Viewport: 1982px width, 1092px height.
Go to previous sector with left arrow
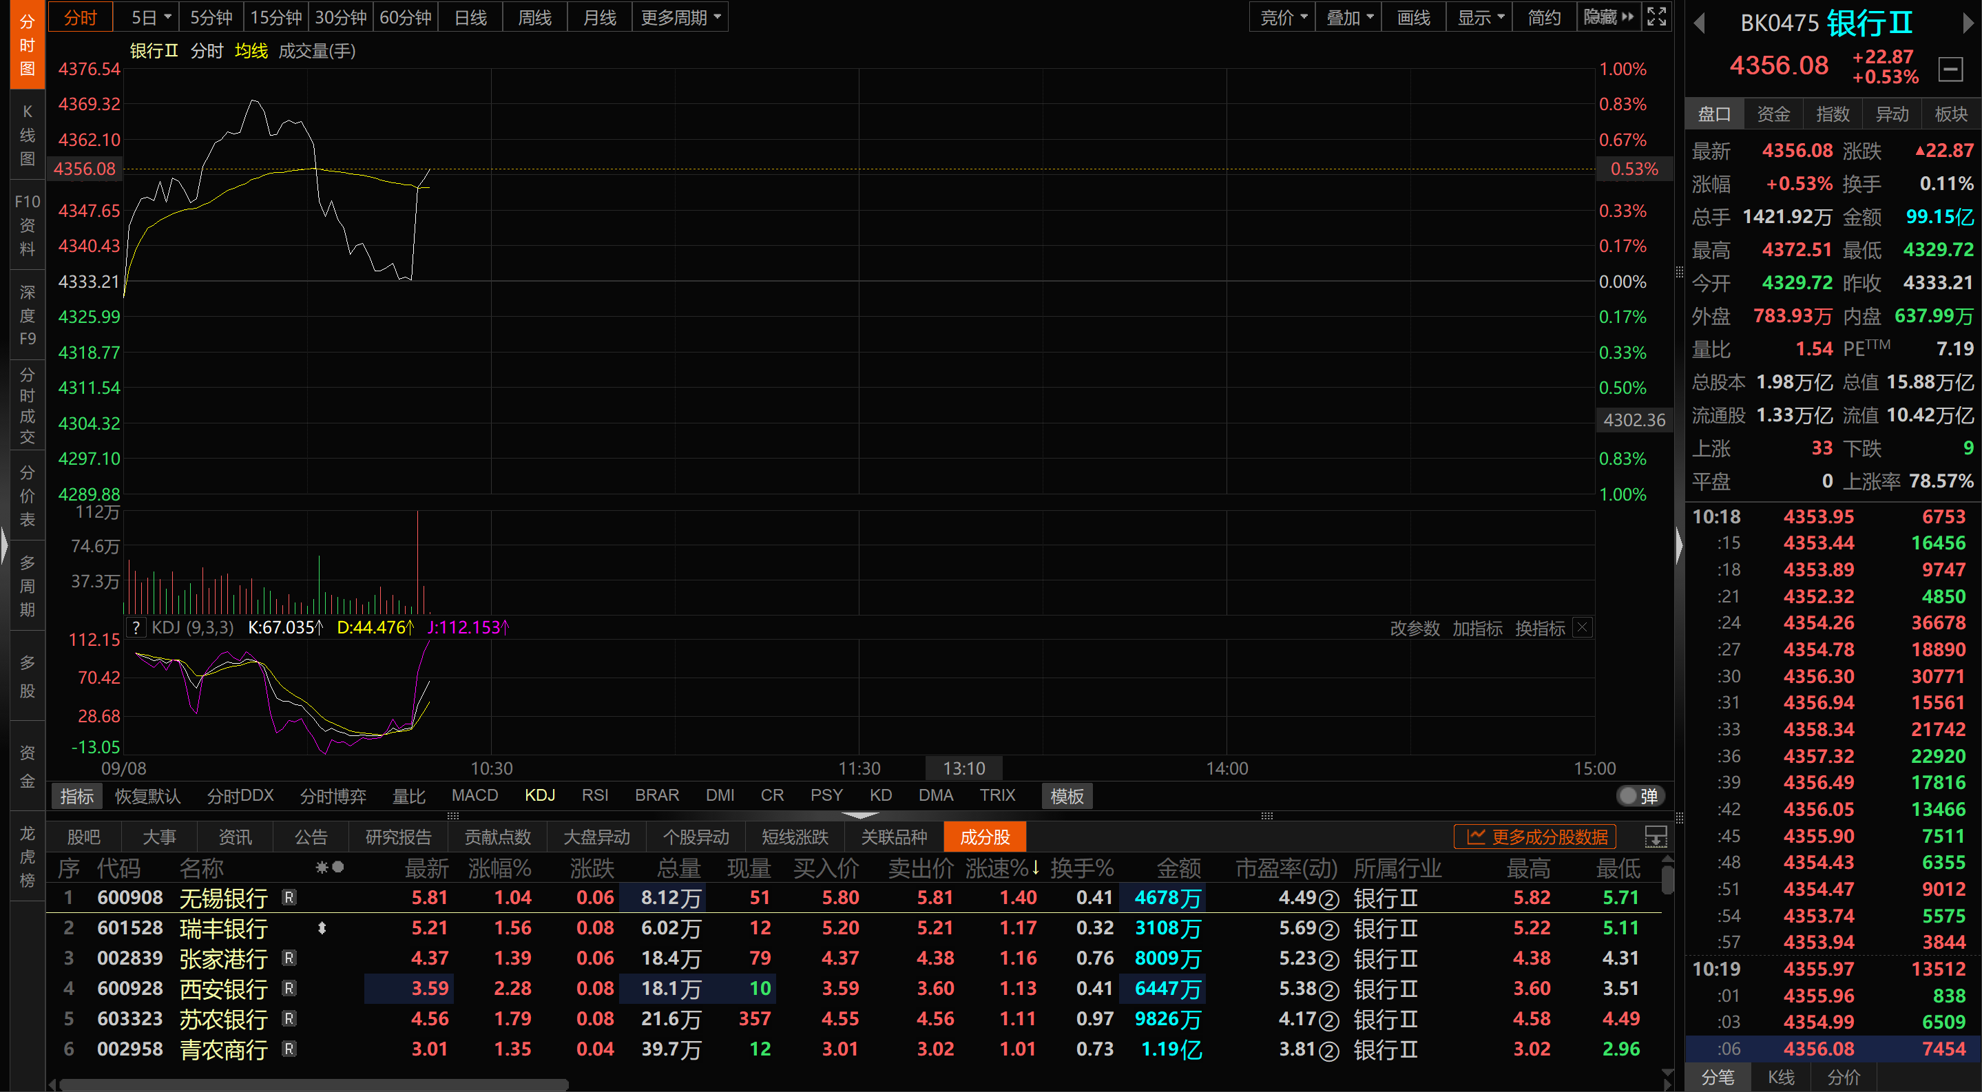(x=1700, y=23)
